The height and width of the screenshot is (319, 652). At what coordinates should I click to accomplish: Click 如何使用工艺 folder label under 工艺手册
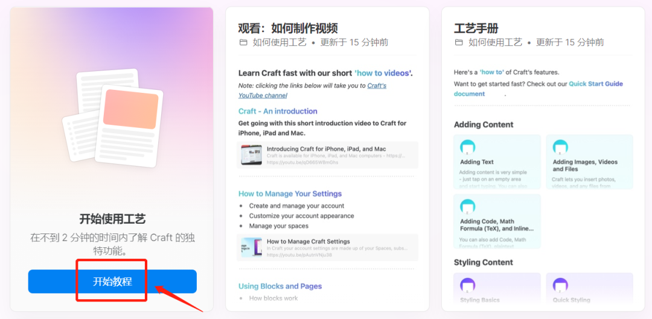click(x=495, y=42)
